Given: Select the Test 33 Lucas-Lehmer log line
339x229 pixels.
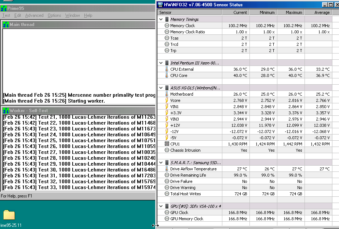Looking at the screenshot, I should tap(79, 187).
